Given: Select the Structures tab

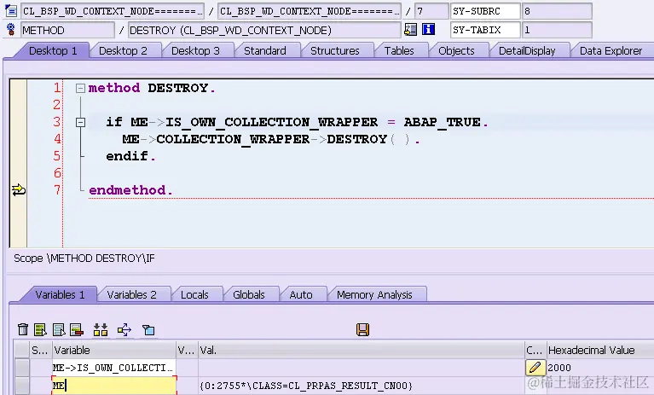Looking at the screenshot, I should point(335,51).
